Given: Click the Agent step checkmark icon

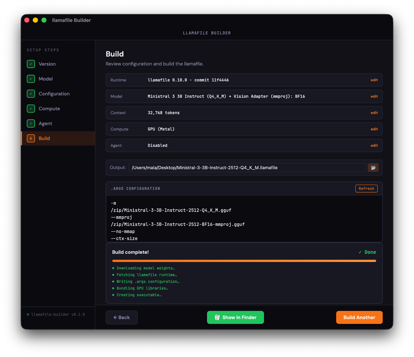Looking at the screenshot, I should pos(31,124).
